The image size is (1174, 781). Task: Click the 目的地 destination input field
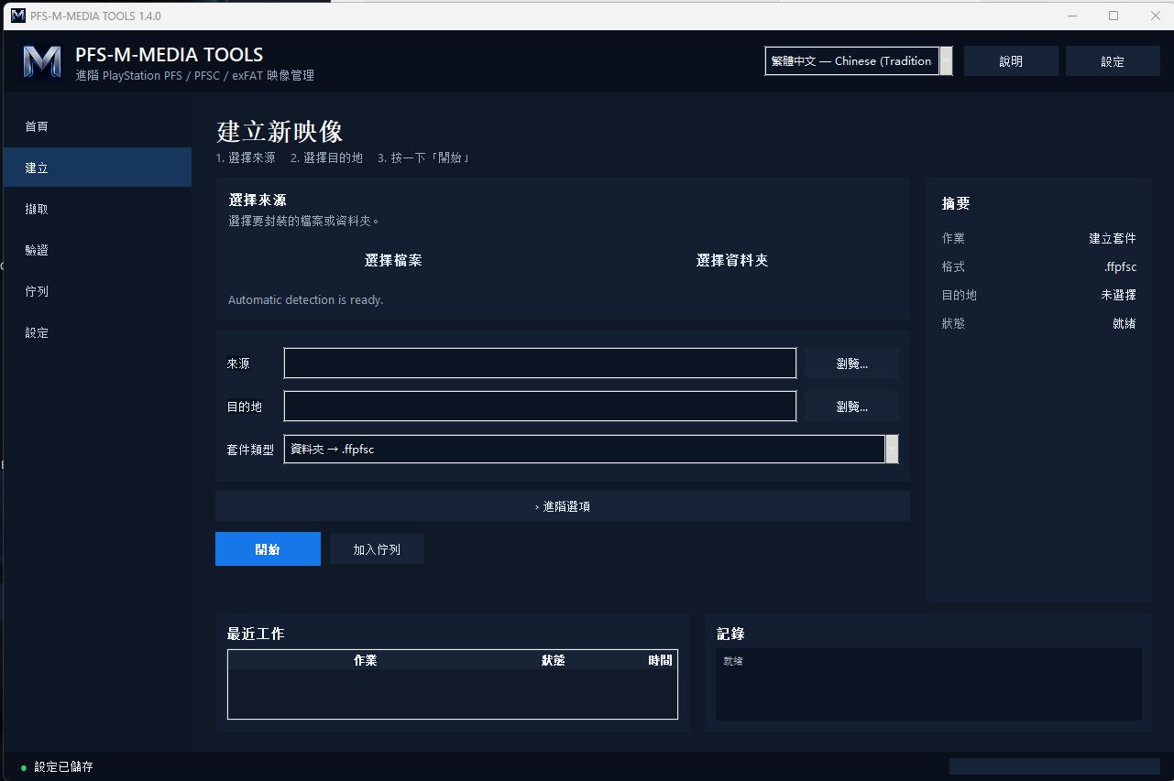(540, 407)
